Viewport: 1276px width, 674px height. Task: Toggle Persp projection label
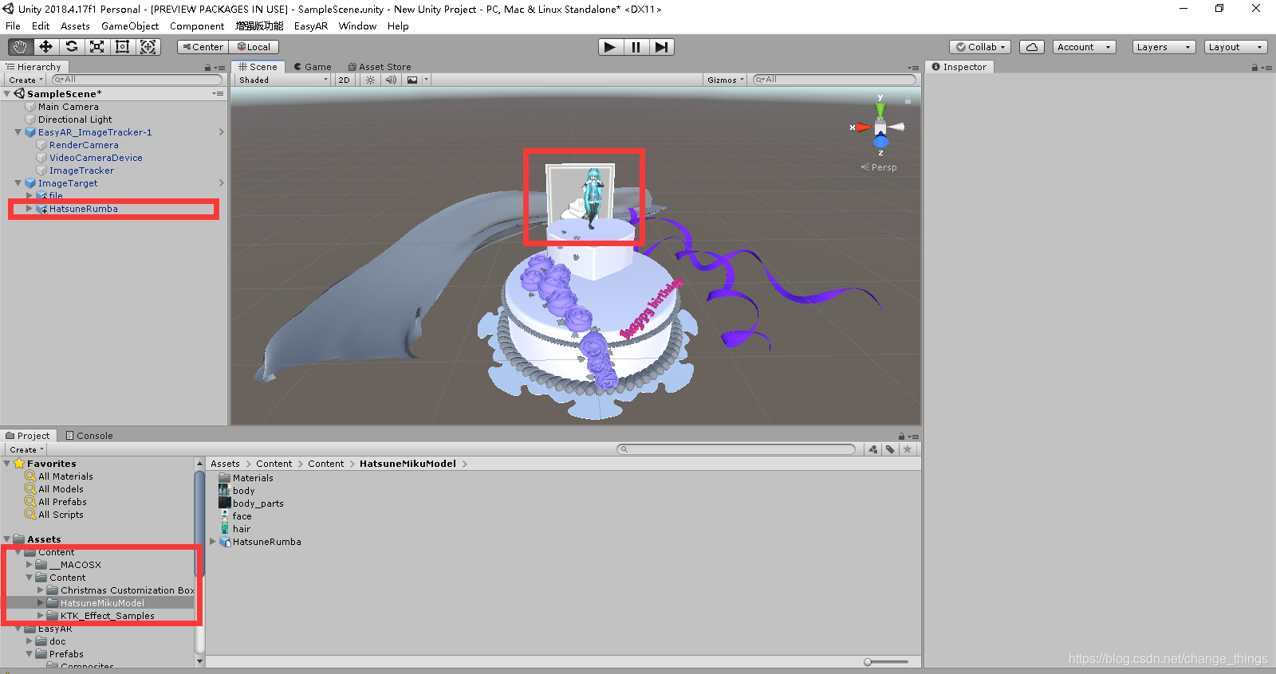click(x=879, y=167)
